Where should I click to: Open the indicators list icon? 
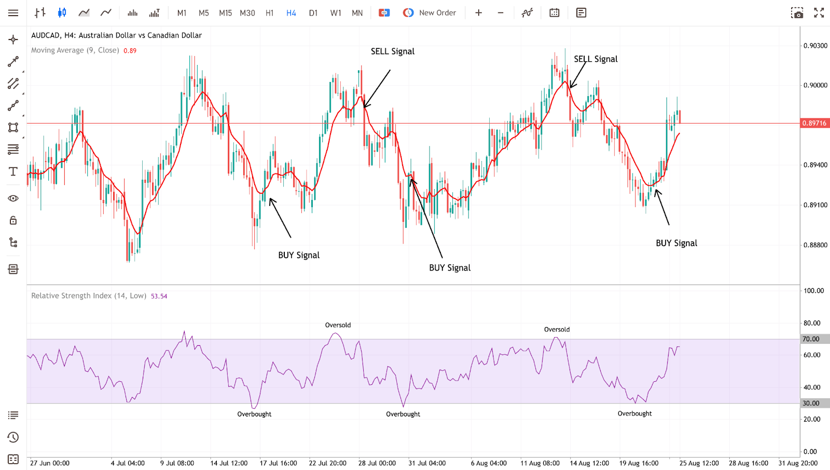pos(527,13)
